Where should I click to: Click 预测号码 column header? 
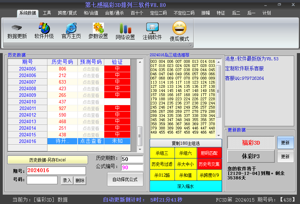point(91,62)
